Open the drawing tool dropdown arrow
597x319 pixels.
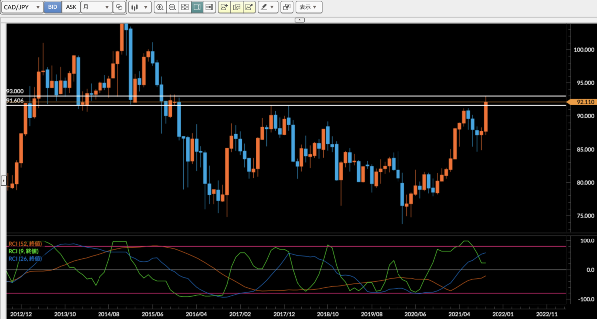point(273,7)
